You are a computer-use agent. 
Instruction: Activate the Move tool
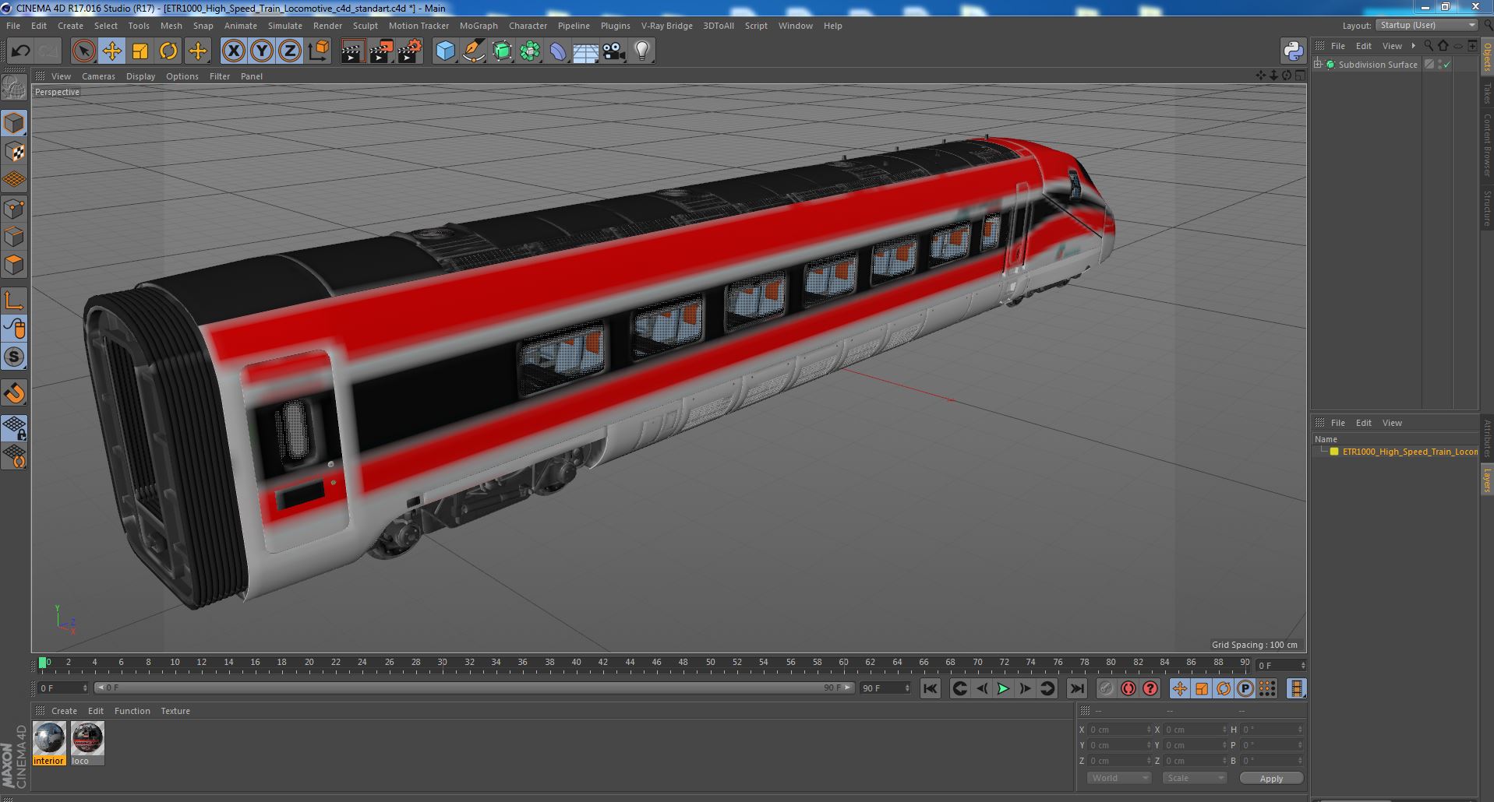[111, 51]
